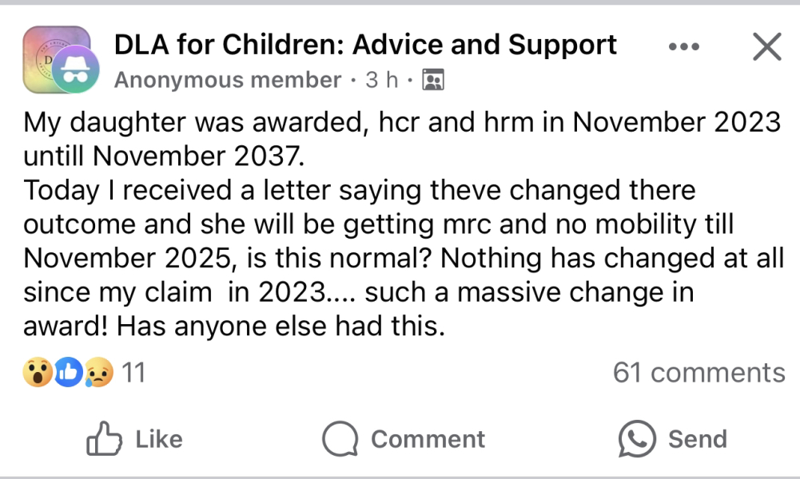Click the Sad reaction emoji
This screenshot has width=800, height=479.
click(x=100, y=372)
